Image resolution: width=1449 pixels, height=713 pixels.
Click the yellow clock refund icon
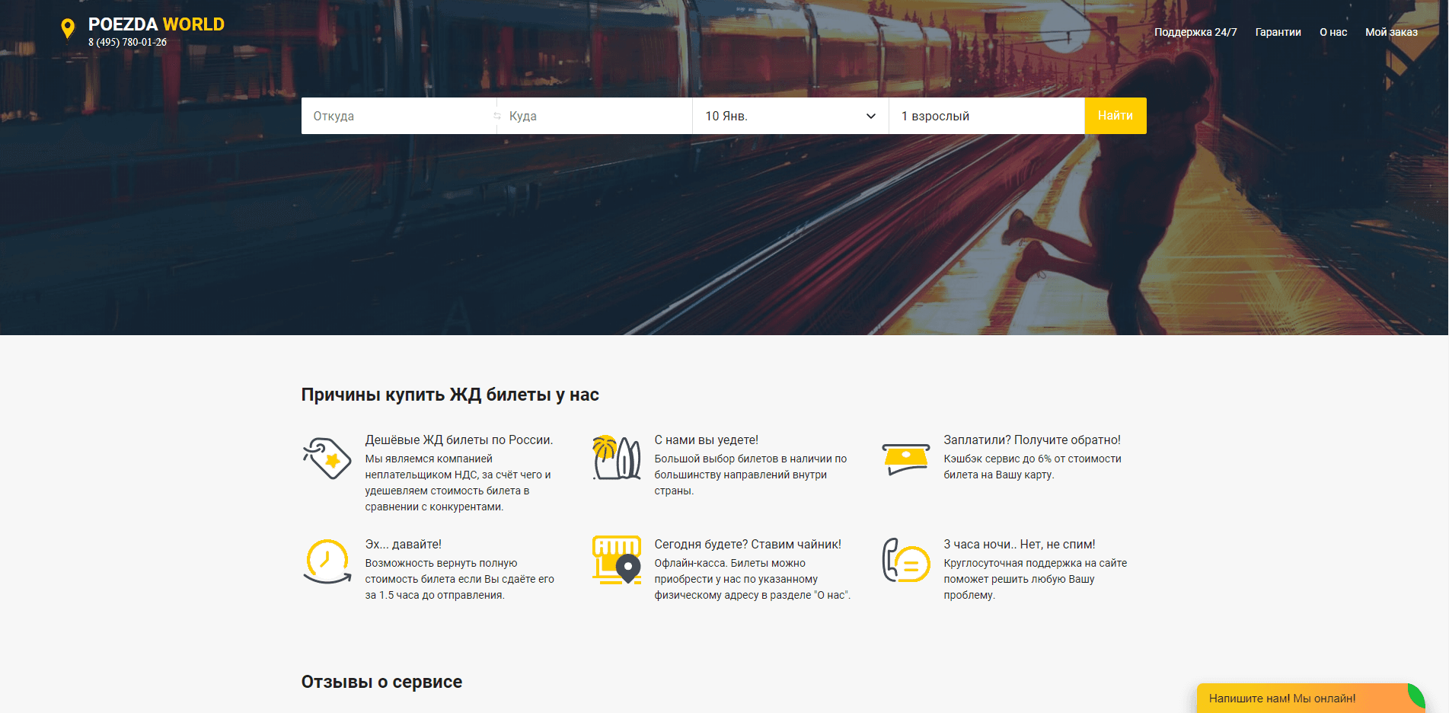327,561
